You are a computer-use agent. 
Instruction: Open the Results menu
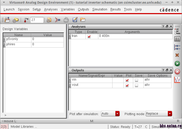(x=115, y=9)
